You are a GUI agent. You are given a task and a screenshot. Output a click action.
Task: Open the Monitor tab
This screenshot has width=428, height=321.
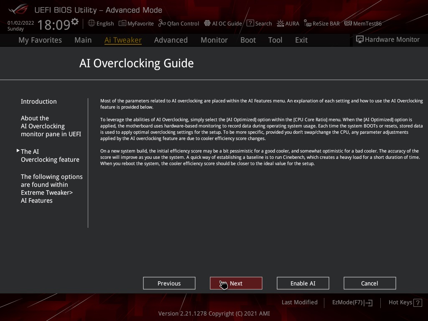coord(214,40)
